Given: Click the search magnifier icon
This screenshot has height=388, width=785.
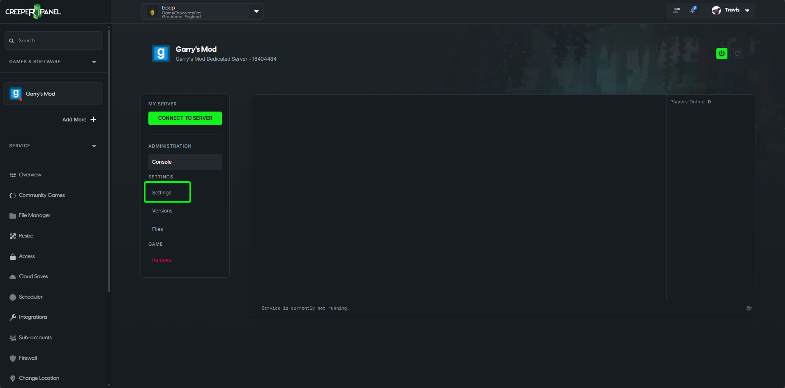Looking at the screenshot, I should click(x=12, y=41).
